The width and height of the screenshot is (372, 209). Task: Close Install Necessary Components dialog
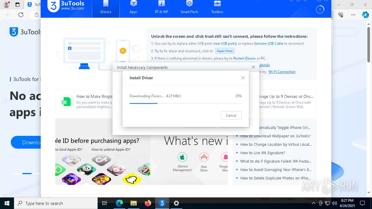253,67
